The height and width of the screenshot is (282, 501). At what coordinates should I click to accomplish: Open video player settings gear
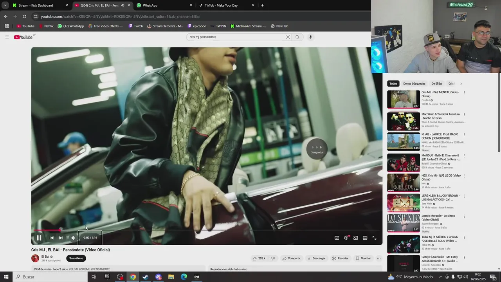coord(346,238)
